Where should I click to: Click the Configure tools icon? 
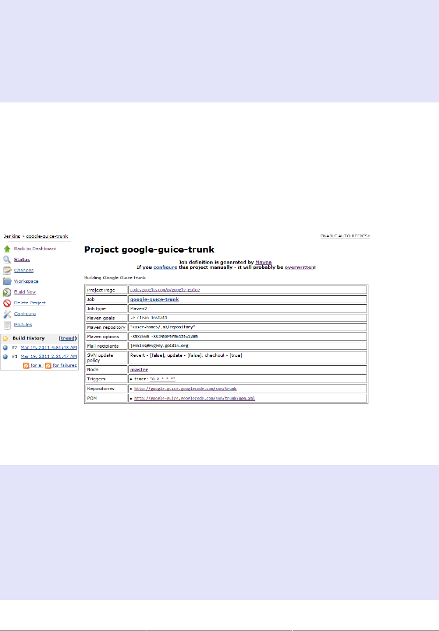coord(7,314)
